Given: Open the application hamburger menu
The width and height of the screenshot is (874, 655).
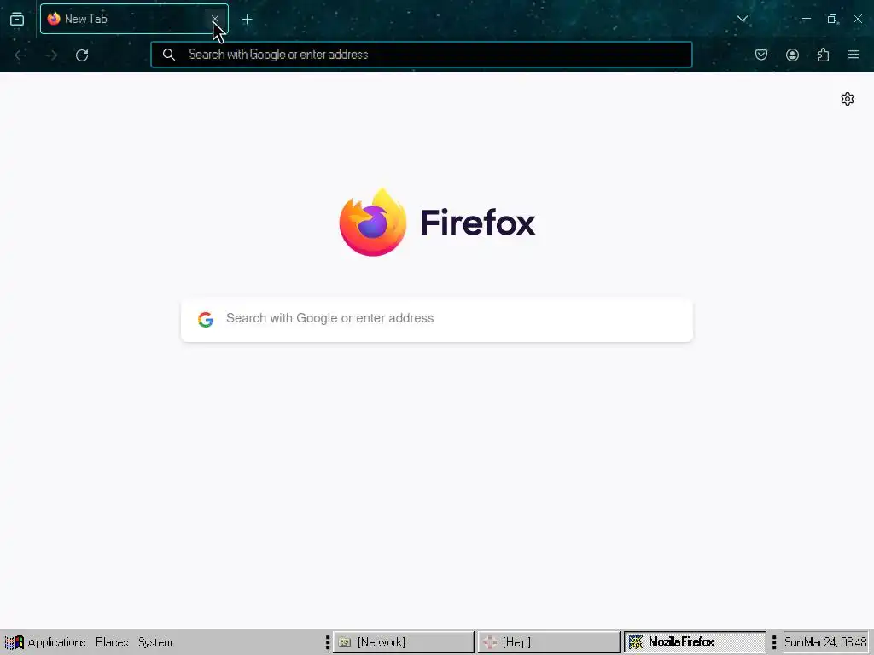Looking at the screenshot, I should [854, 55].
